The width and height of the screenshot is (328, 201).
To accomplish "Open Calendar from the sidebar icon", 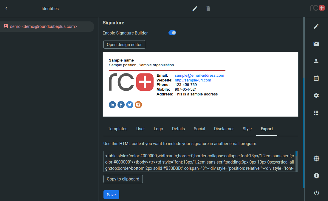I will pyautogui.click(x=316, y=78).
